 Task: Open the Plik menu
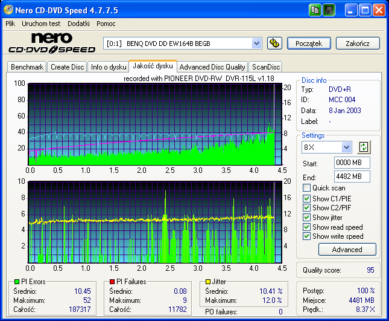tap(10, 24)
